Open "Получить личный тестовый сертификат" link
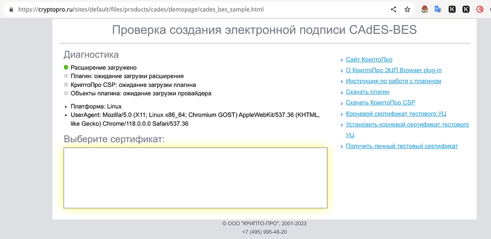 pyautogui.click(x=401, y=146)
